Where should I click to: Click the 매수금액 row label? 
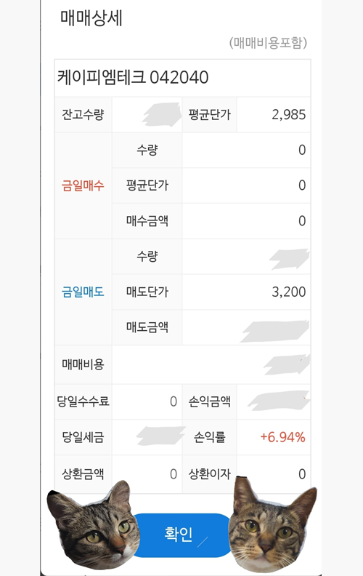pos(147,221)
